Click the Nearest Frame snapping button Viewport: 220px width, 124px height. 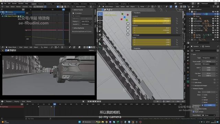[x=82, y=7]
